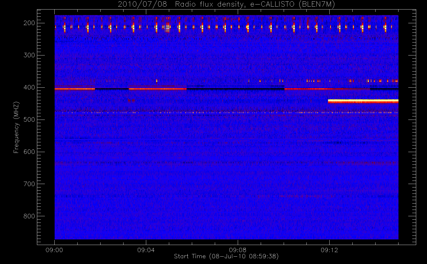Viewport: 427px width, 264px height.
Task: Click the 'Frequency (MHz)' axis label
Action: coord(16,127)
